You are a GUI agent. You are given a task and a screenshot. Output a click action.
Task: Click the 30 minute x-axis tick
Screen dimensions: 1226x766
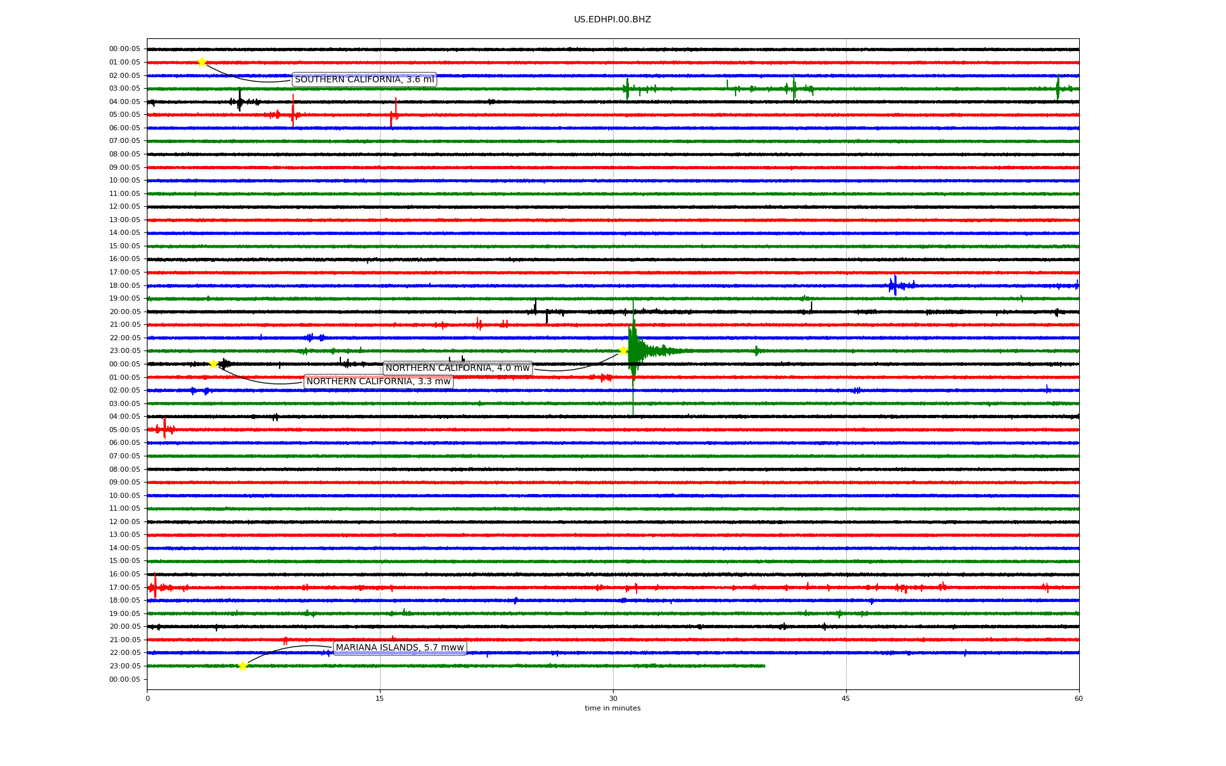[613, 698]
